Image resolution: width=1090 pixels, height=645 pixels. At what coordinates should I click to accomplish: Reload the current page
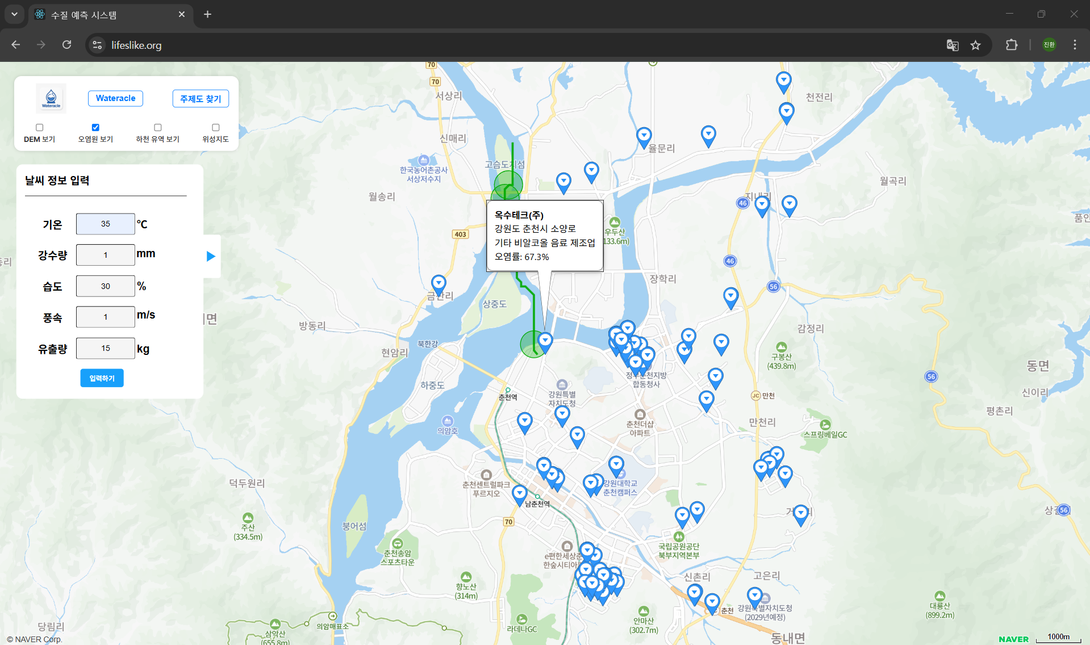point(66,45)
